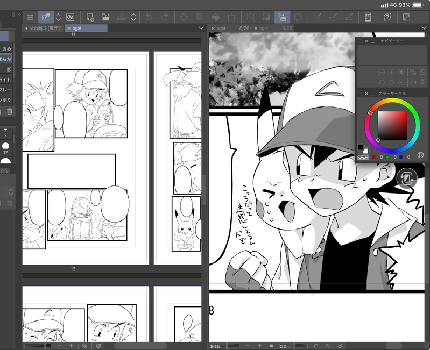Close the sgst 9/26 tab
430x350 pixels.
coord(256,28)
